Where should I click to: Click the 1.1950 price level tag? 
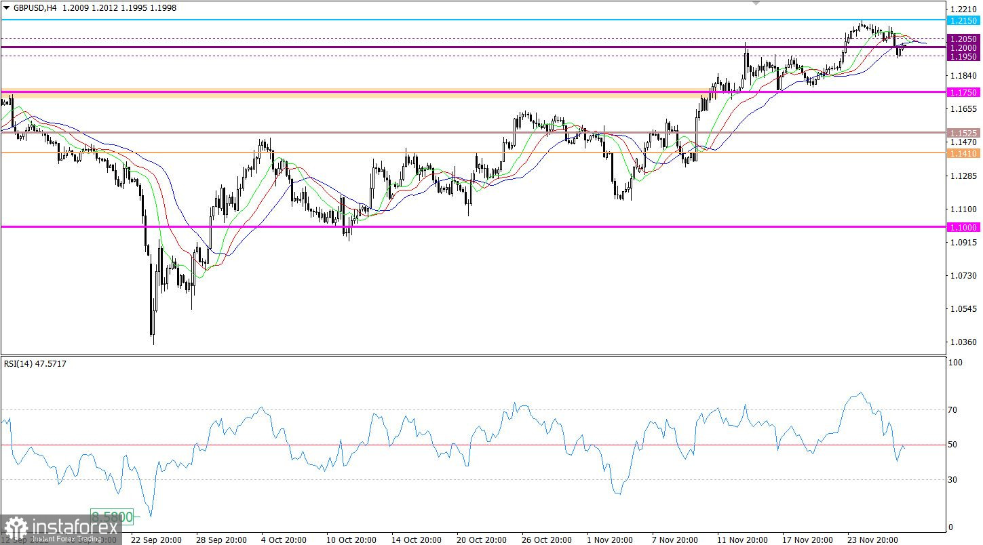964,56
